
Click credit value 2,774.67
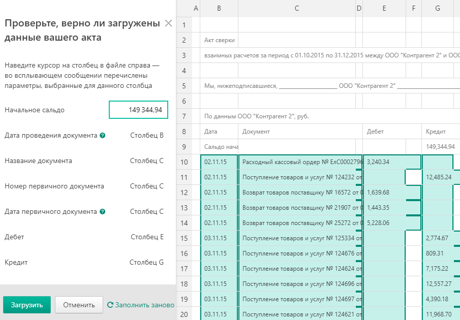tap(441, 238)
